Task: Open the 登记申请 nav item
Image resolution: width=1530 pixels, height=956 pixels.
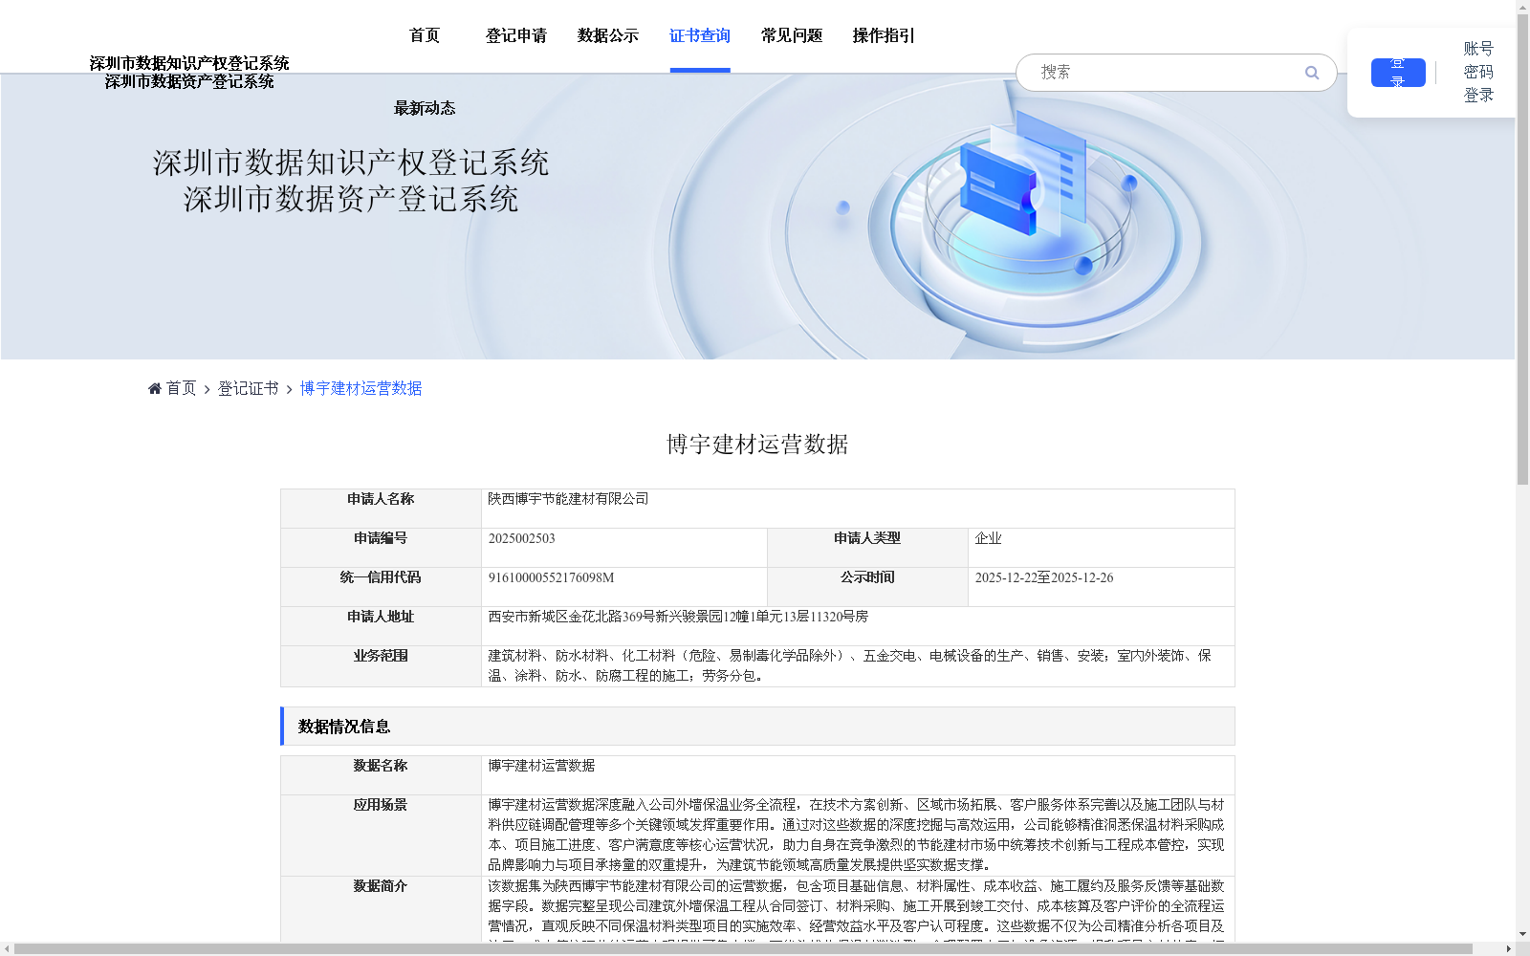Action: pyautogui.click(x=516, y=35)
